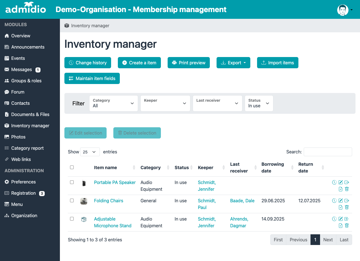Screen dimensions: 360x261
Task: Trash the Folding Chairs item
Action: 347,207
